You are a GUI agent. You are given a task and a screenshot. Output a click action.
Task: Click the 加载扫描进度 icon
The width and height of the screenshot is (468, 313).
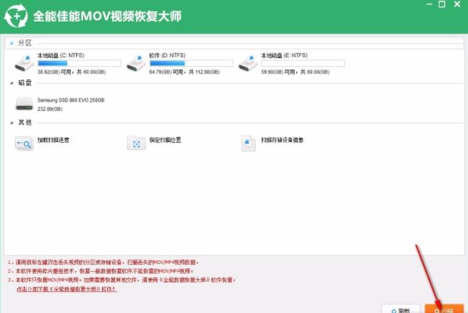point(24,143)
